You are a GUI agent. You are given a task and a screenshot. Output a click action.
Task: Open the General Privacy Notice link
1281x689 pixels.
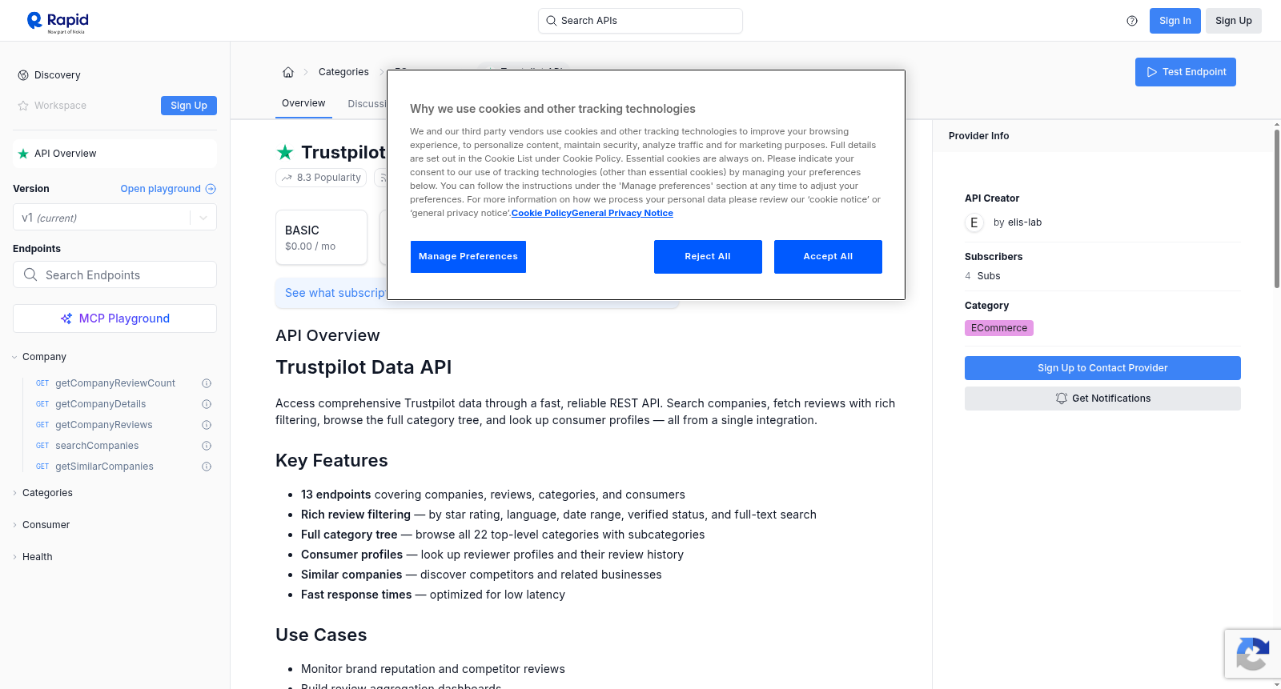click(623, 214)
